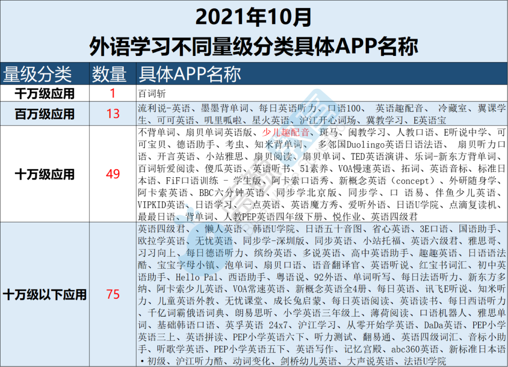Click the app name "英语趣配音"
Viewport: 508px width, 367px height.
click(x=399, y=108)
